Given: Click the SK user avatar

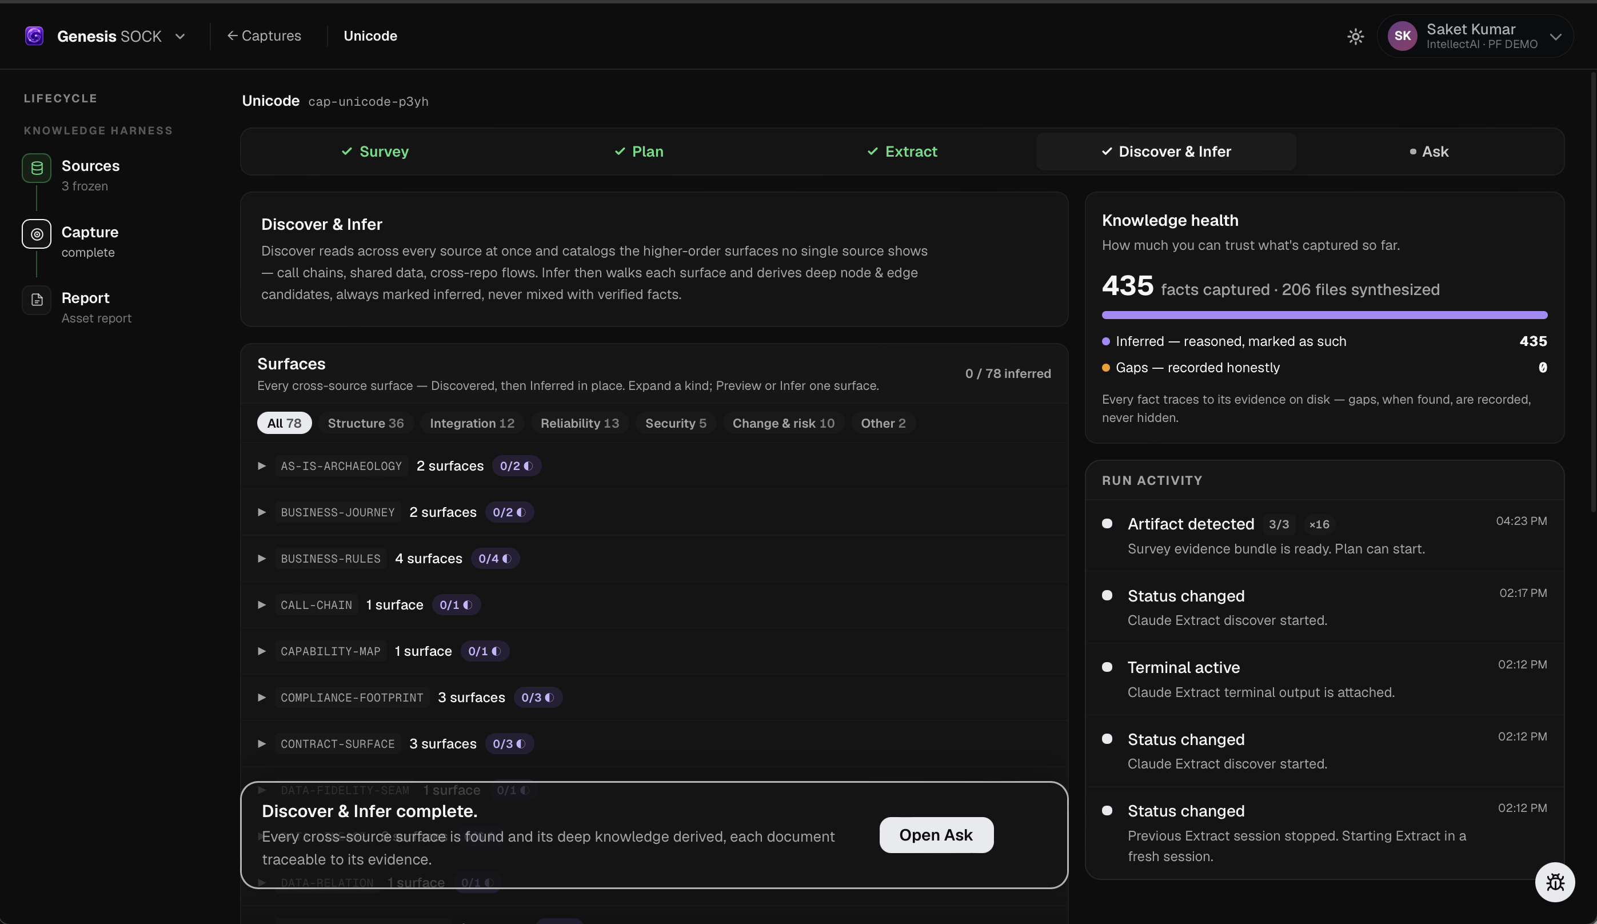Looking at the screenshot, I should (1402, 36).
